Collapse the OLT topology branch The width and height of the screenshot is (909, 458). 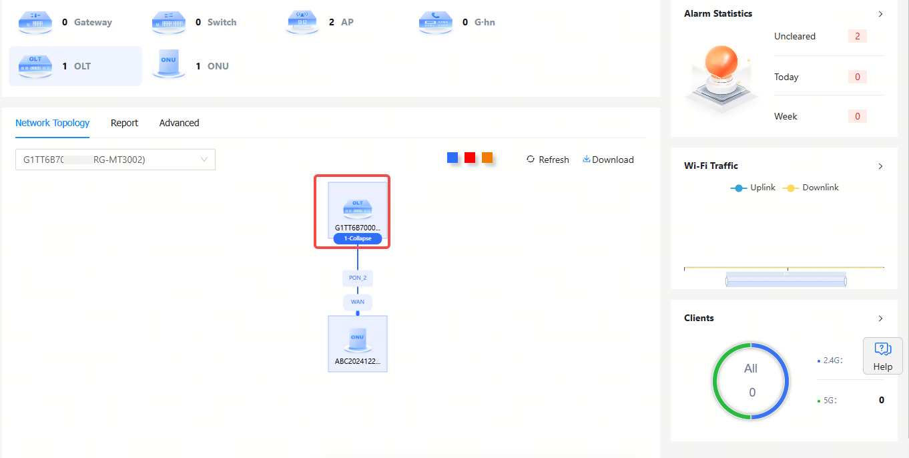[x=358, y=238]
